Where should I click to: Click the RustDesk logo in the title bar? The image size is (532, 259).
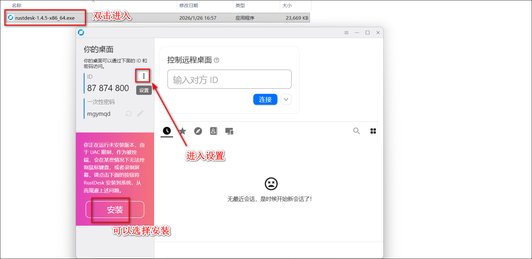pyautogui.click(x=81, y=32)
